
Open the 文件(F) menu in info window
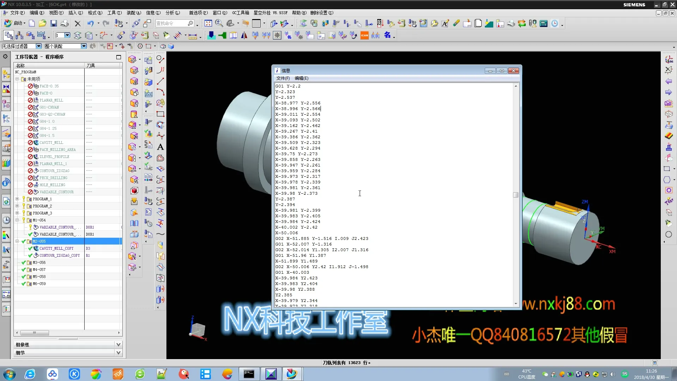pyautogui.click(x=283, y=78)
